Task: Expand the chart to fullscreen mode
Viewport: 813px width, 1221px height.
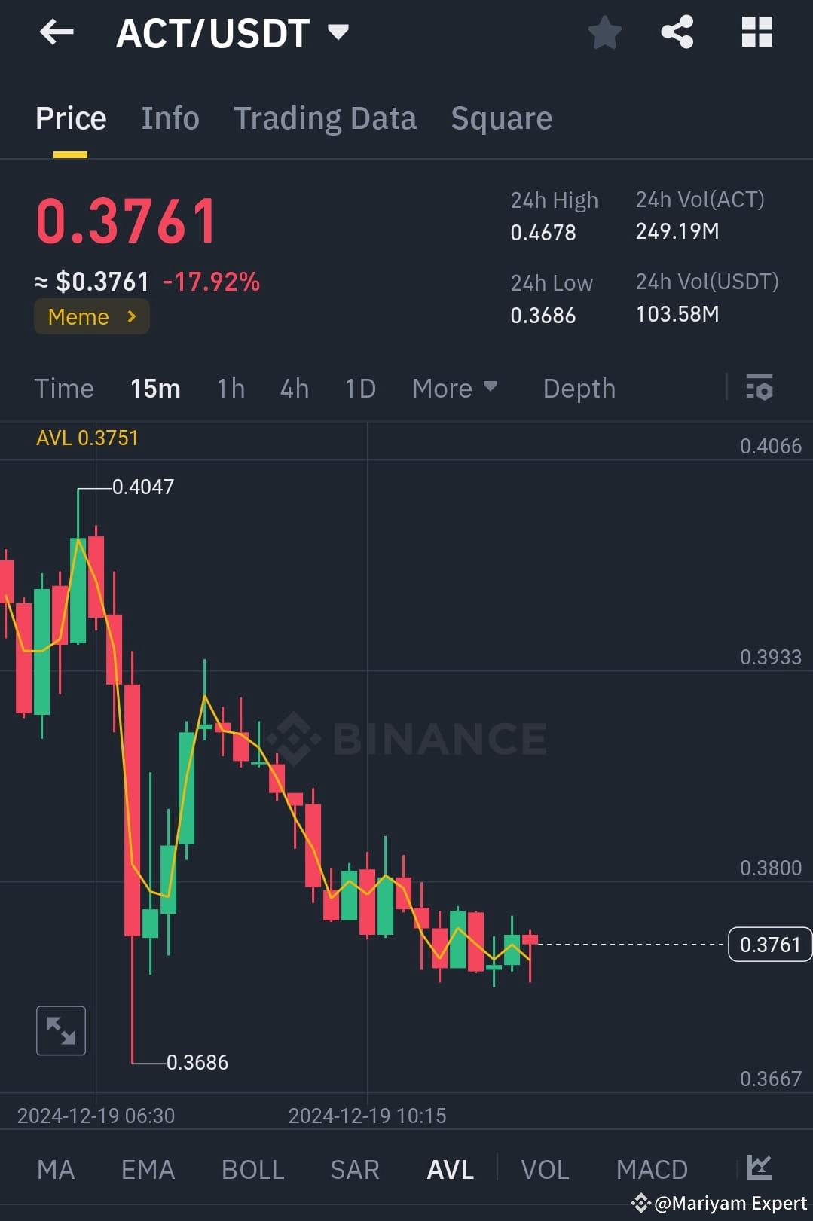Action: [60, 1030]
